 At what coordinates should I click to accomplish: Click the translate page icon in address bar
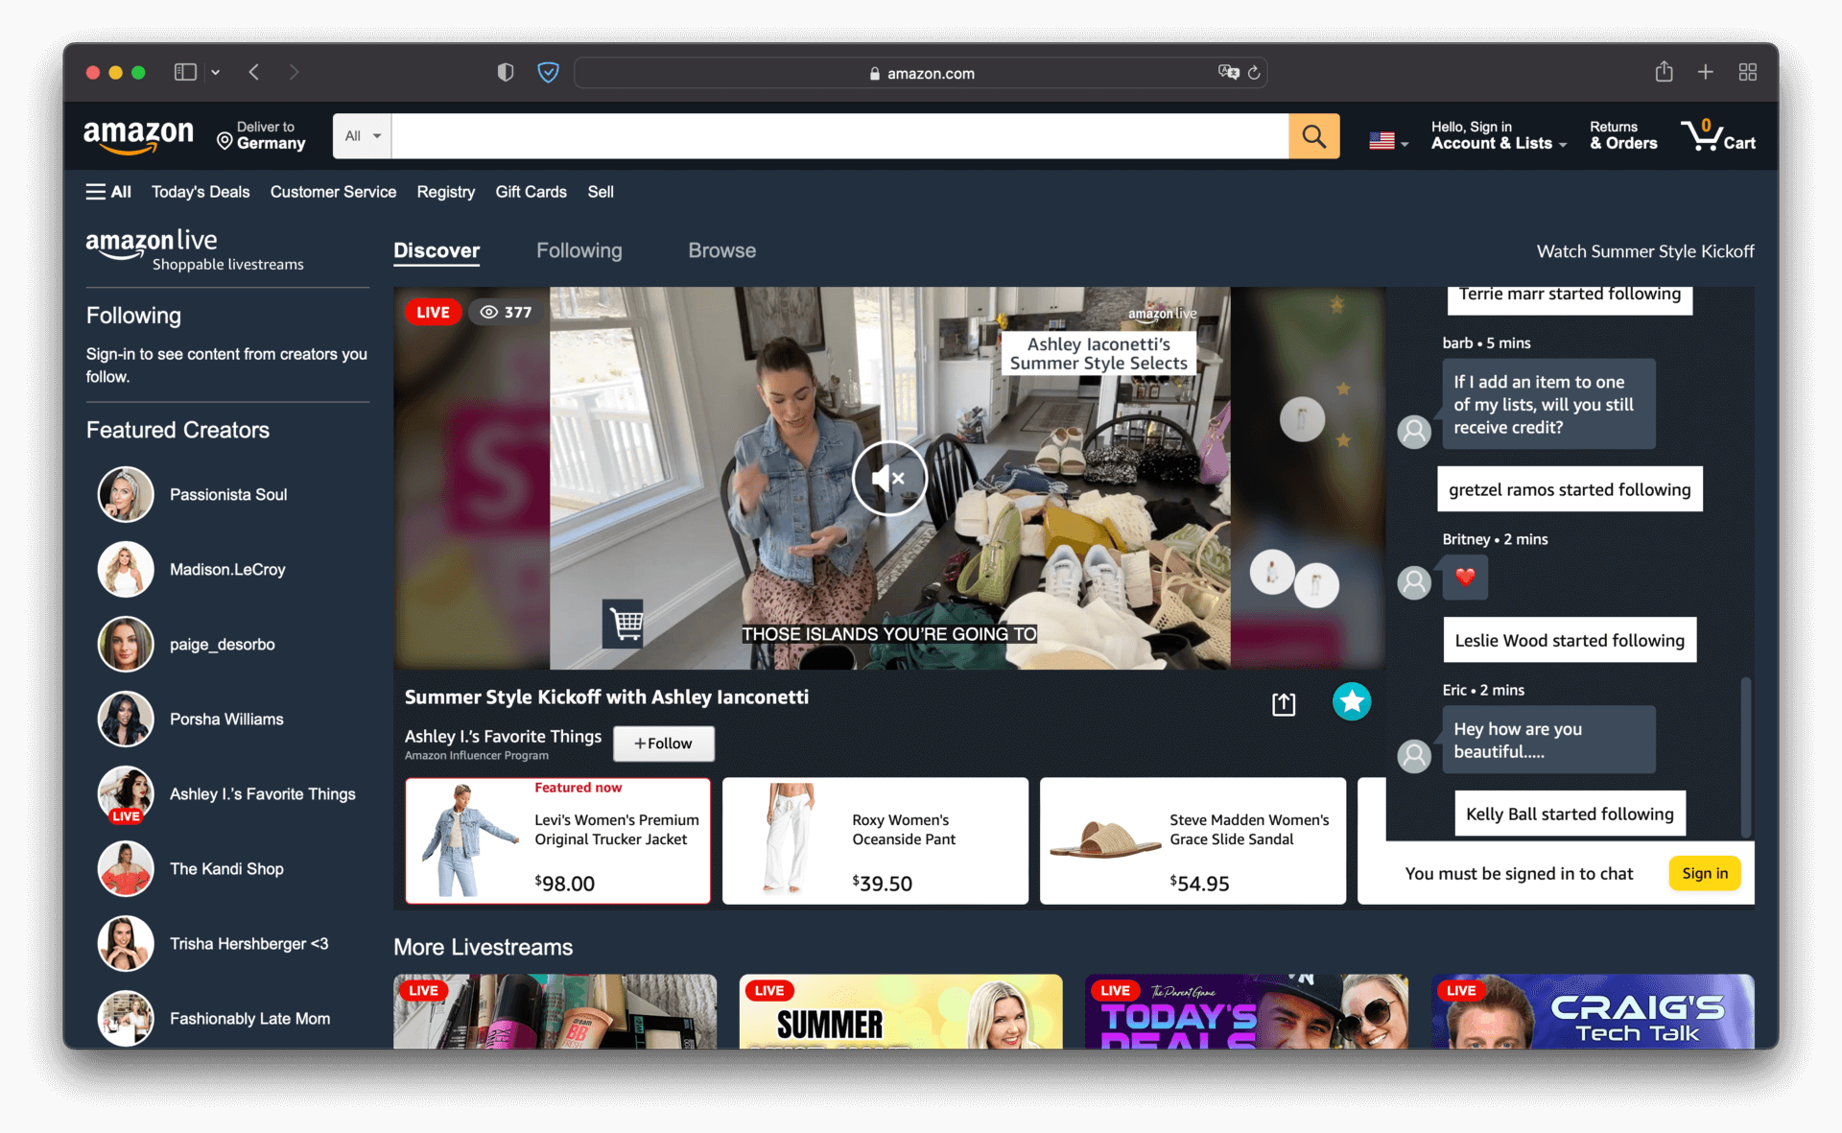pyautogui.click(x=1228, y=72)
